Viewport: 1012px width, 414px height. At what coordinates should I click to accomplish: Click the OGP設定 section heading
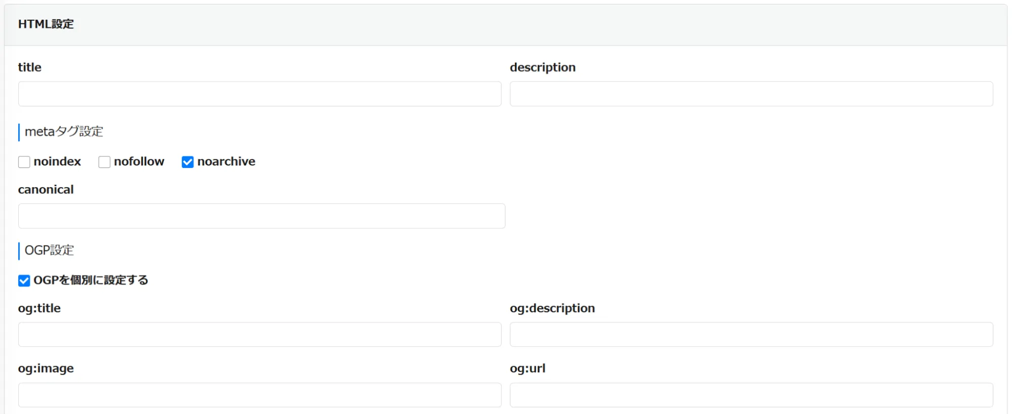coord(49,251)
